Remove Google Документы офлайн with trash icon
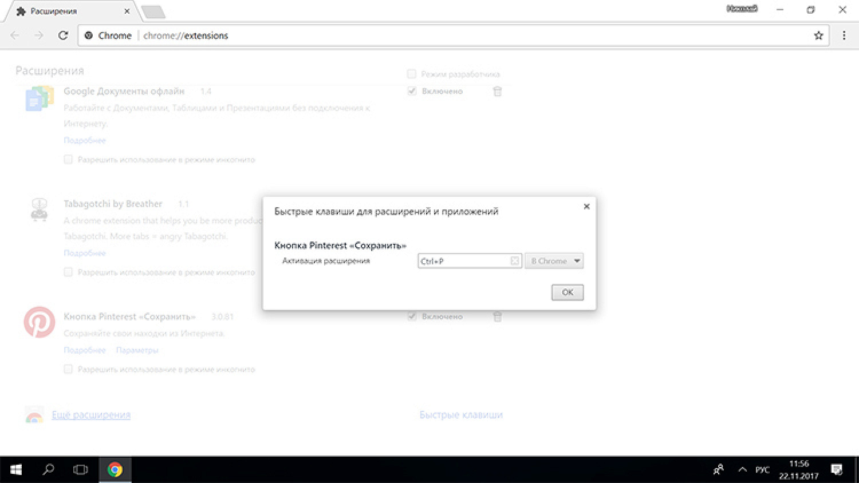This screenshot has width=859, height=483. (497, 91)
